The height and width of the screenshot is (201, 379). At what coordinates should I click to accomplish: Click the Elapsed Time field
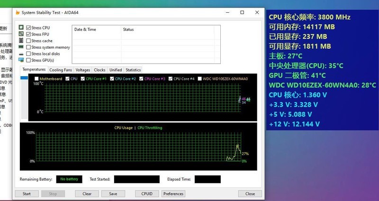[208, 179]
